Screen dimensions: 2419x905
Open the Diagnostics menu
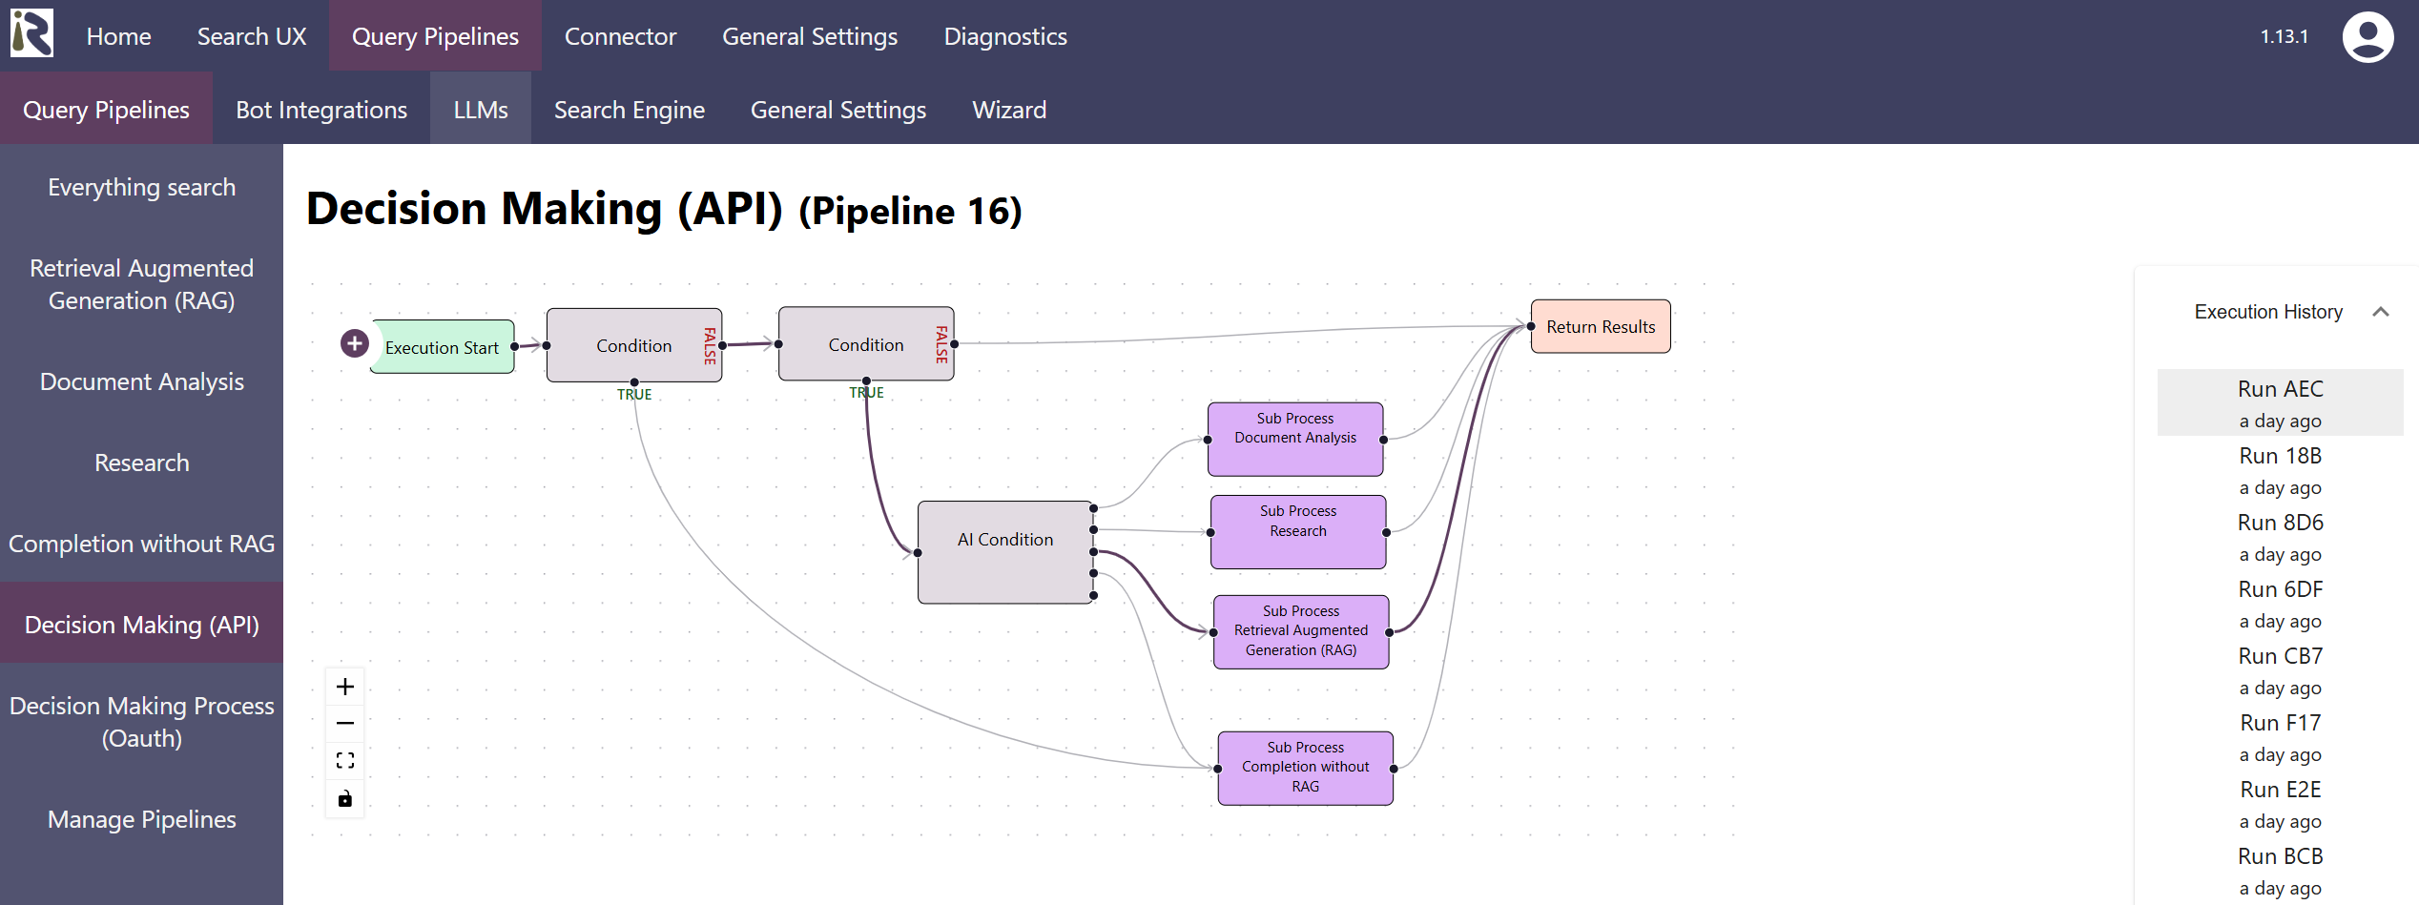click(1004, 36)
